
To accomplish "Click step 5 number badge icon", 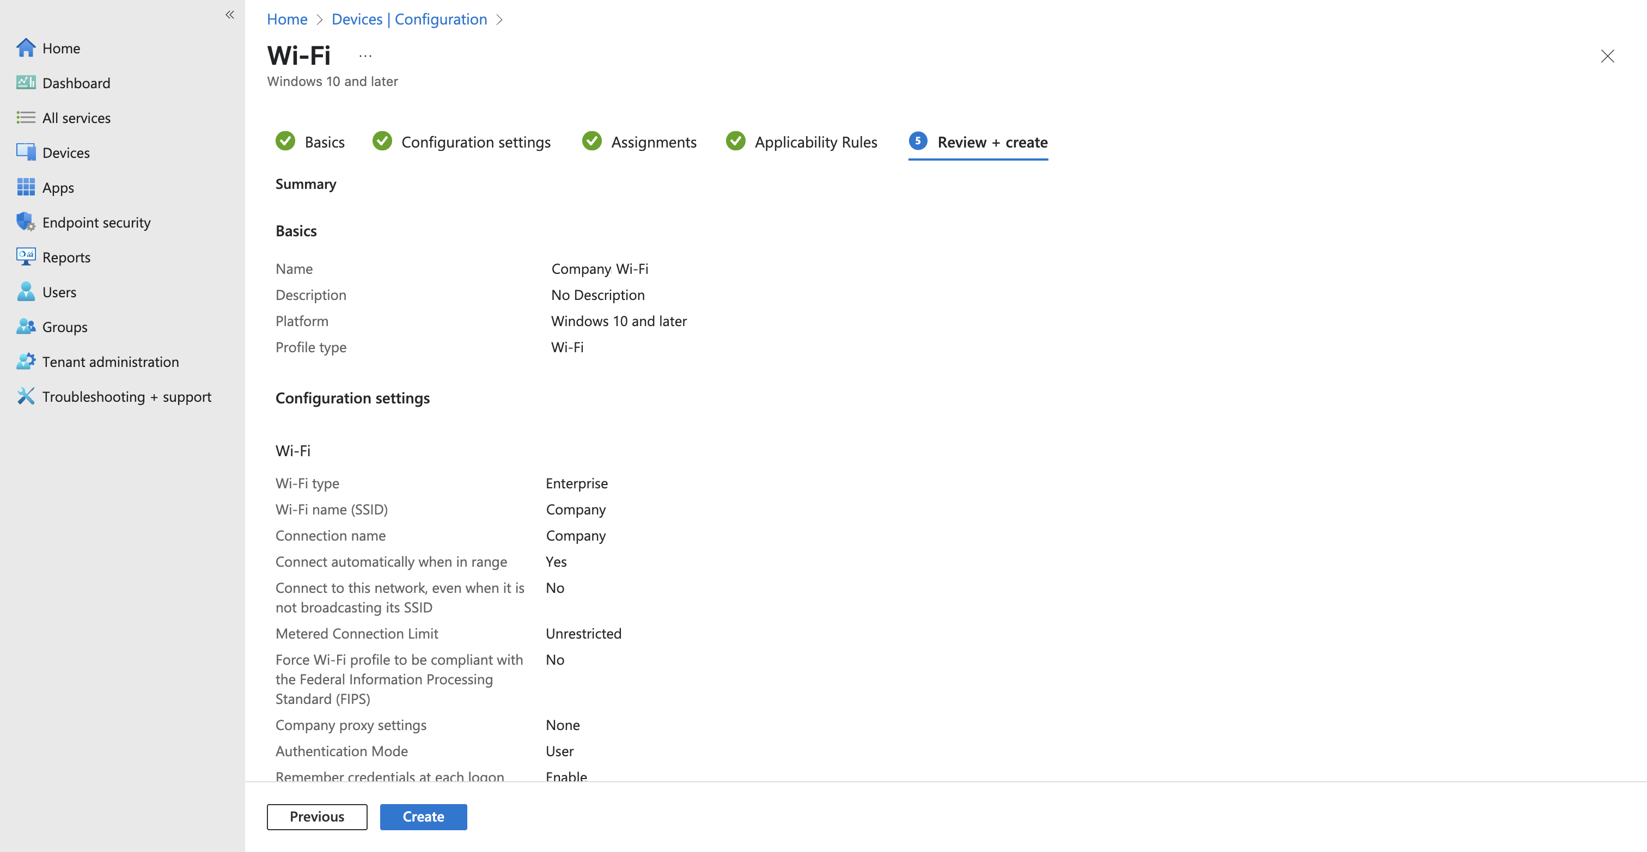I will 918,140.
